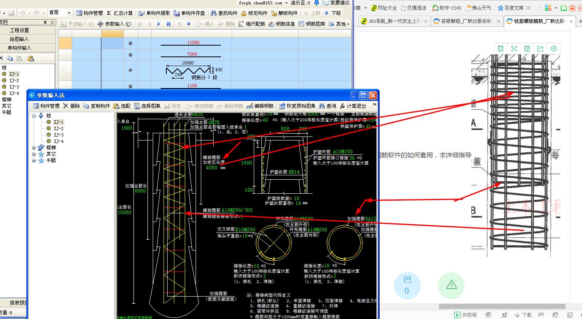582x319 pixels.
Task: Click share icon above image
Action: (540, 48)
